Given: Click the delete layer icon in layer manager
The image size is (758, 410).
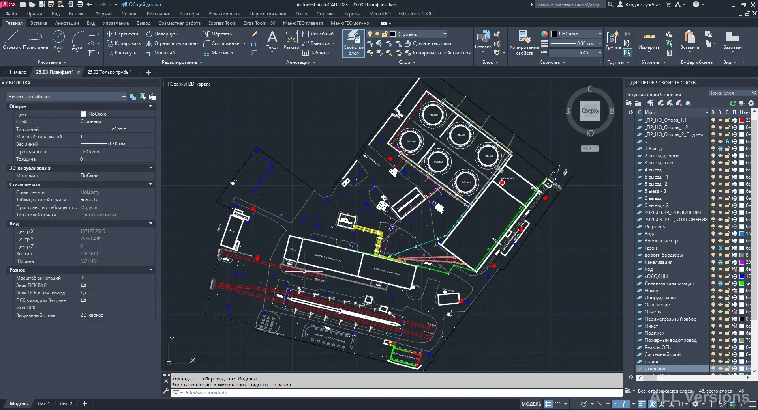Looking at the screenshot, I should pyautogui.click(x=679, y=103).
